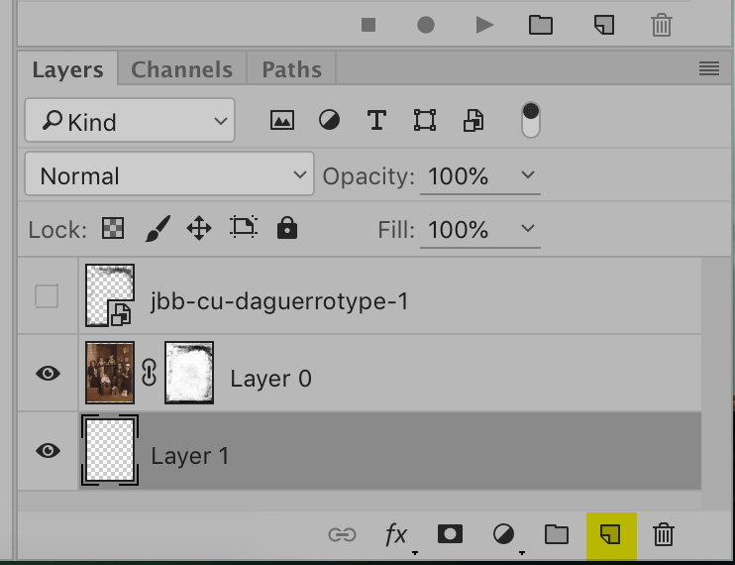The image size is (735, 565).
Task: Filter for type layers icon
Action: [x=376, y=121]
